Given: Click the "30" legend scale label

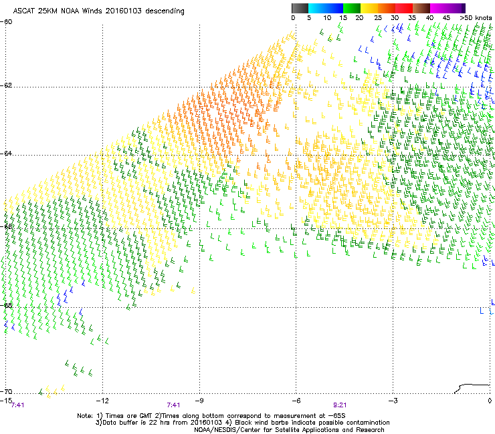Looking at the screenshot, I should point(395,18).
